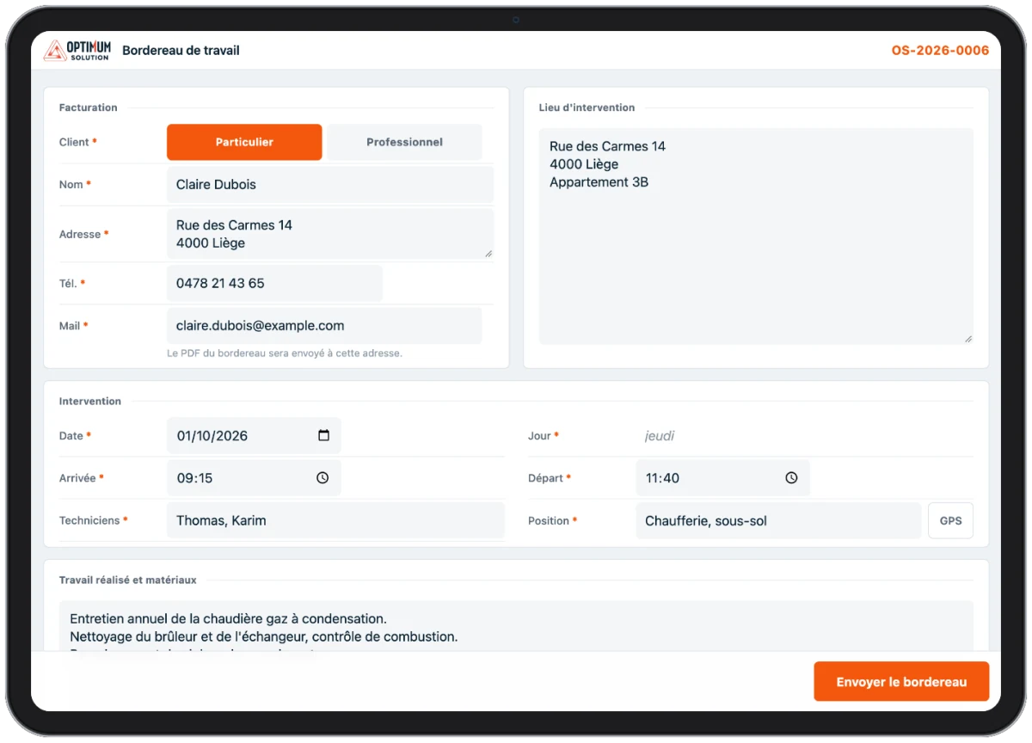Edit the Tél. field 0478 21 43 65
Viewport: 1032px width, 743px height.
[x=274, y=283]
